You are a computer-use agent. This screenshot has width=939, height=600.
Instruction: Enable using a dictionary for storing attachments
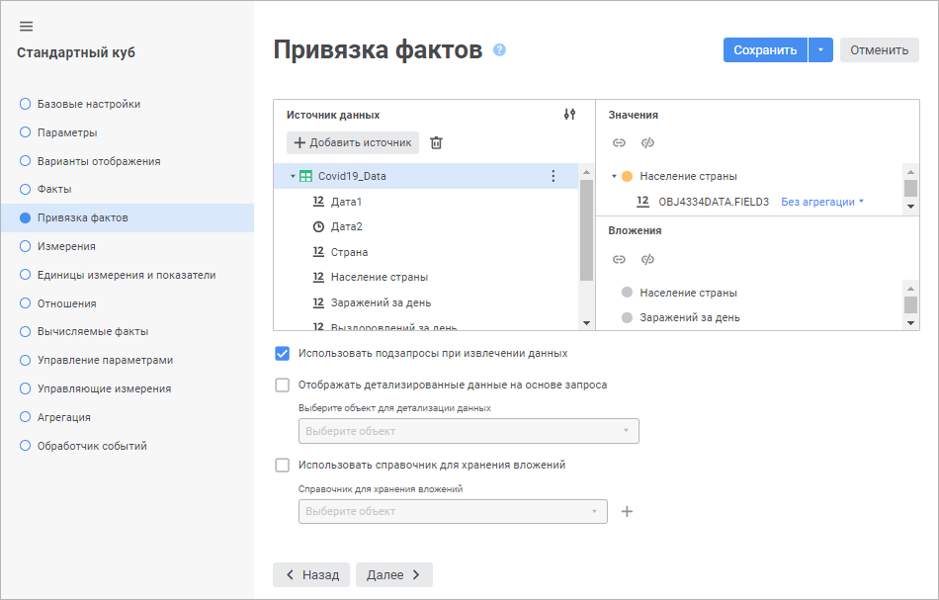(283, 465)
